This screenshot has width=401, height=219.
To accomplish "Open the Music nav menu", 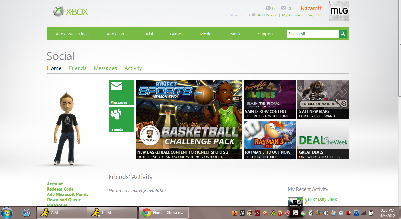I will (236, 34).
